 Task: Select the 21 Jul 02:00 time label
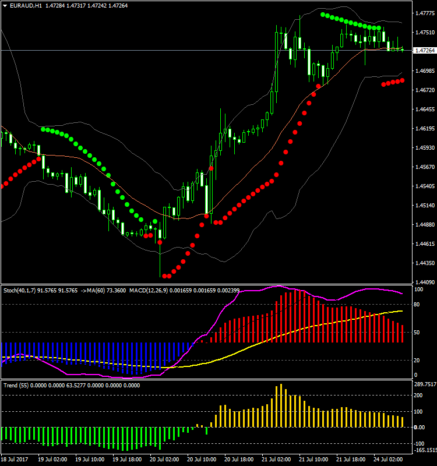click(x=276, y=460)
